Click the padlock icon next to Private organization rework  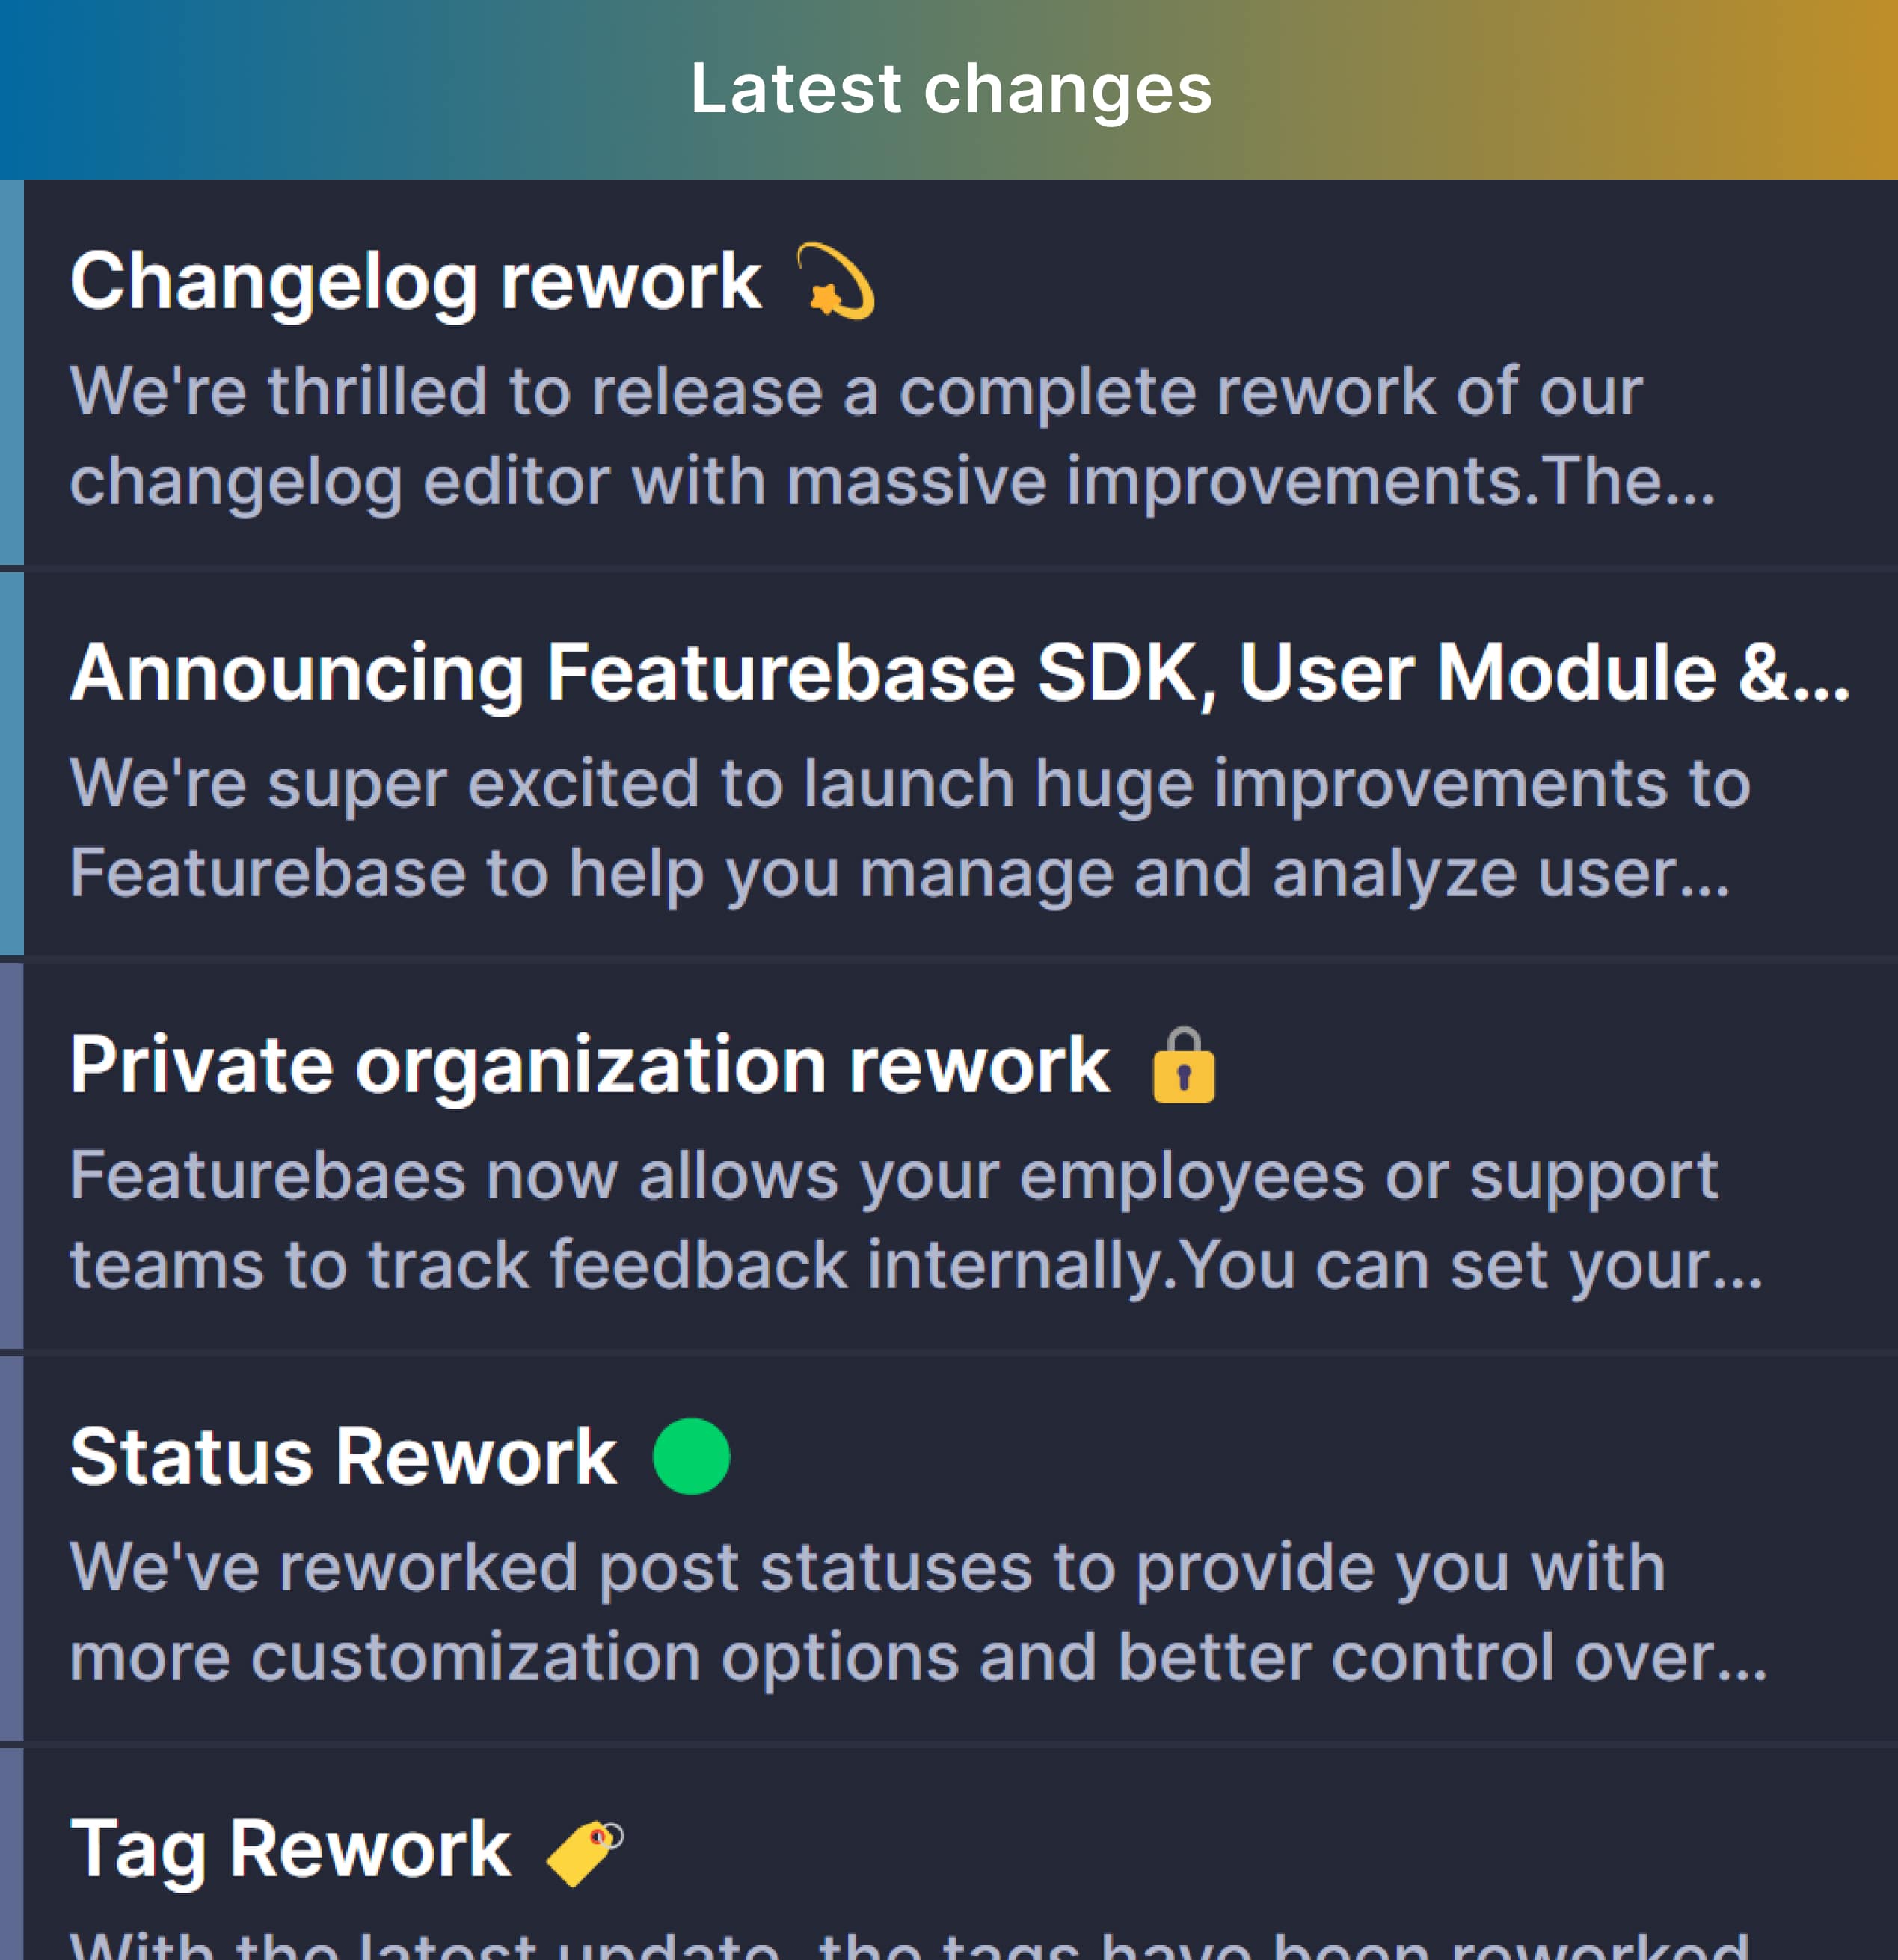1183,1065
